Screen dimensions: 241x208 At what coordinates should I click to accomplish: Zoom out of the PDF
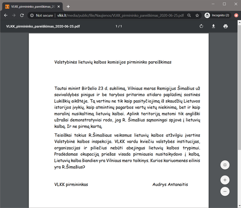coord(225,192)
